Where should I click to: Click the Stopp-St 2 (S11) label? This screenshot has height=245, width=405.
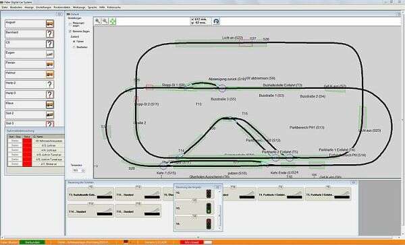146,104
